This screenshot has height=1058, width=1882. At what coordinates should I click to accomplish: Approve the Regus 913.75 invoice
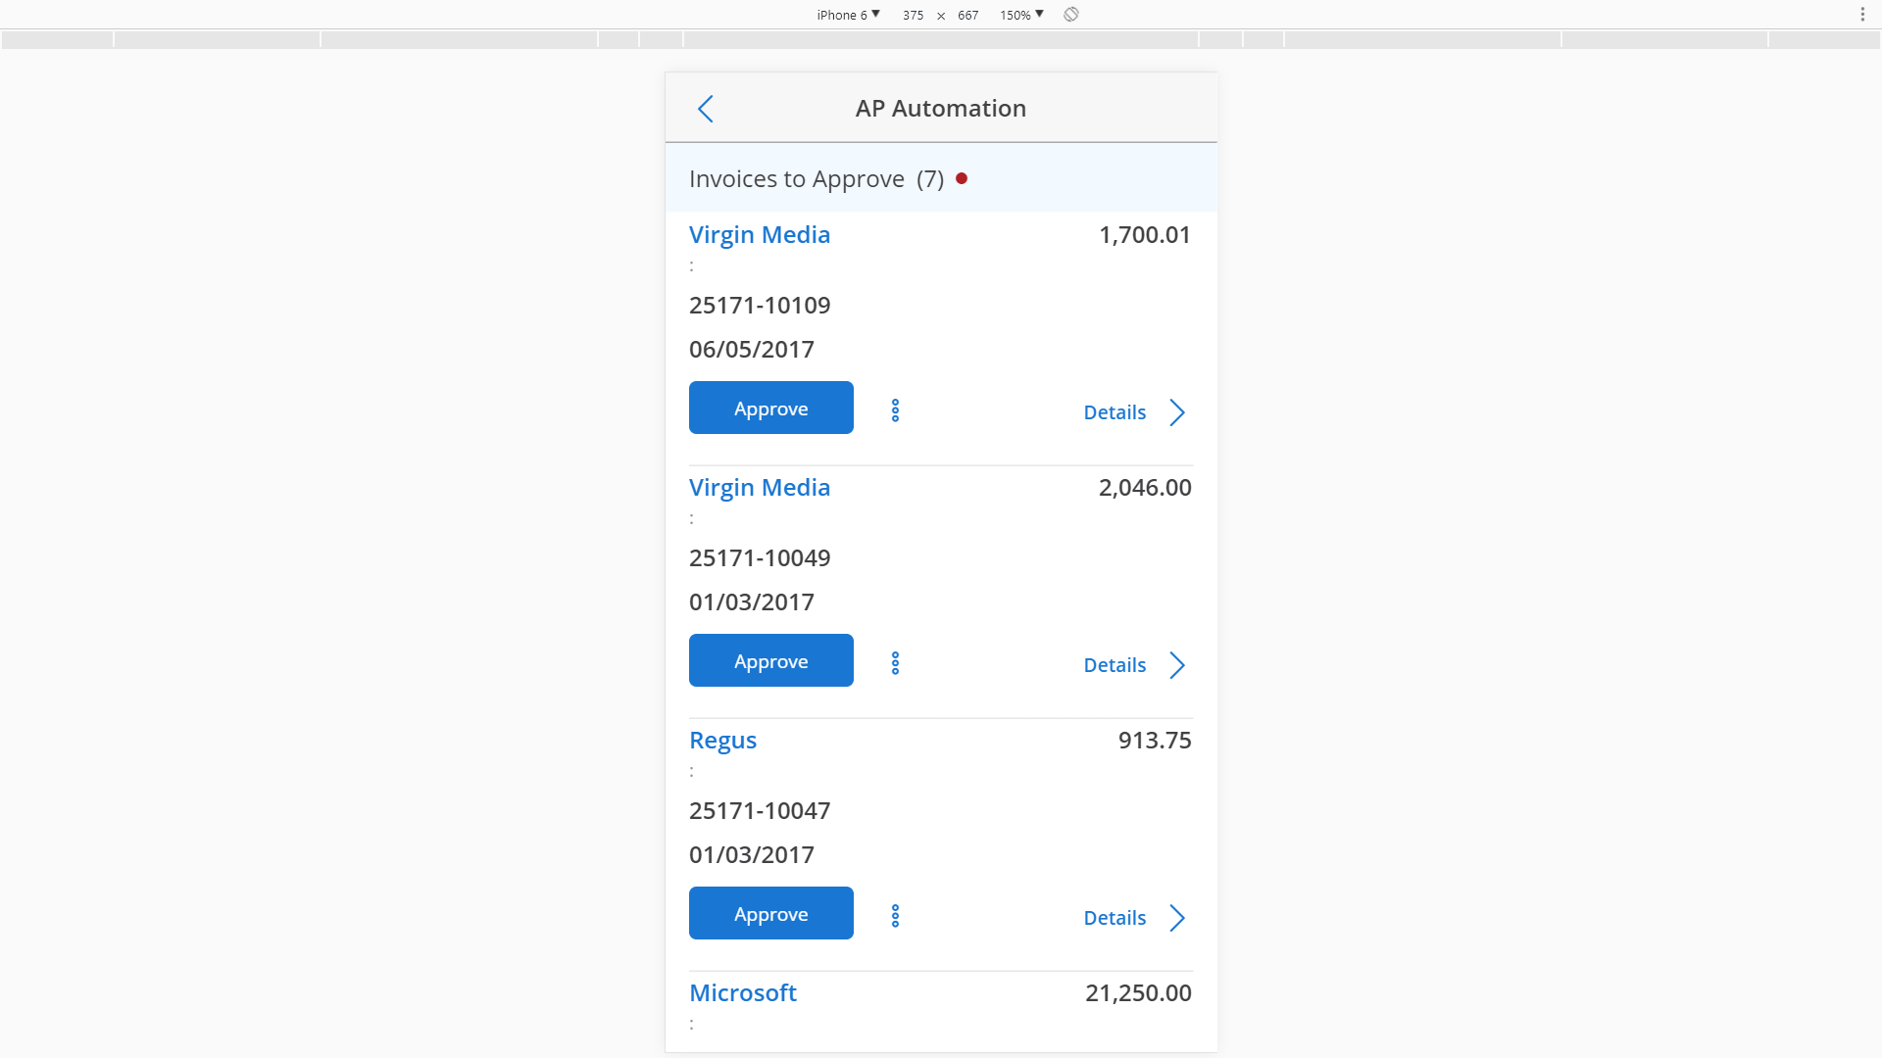click(770, 914)
